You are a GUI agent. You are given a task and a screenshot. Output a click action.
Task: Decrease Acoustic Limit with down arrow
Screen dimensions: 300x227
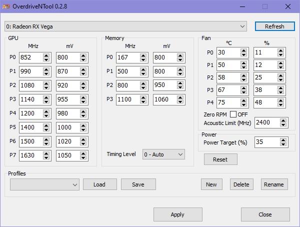[x=283, y=125]
